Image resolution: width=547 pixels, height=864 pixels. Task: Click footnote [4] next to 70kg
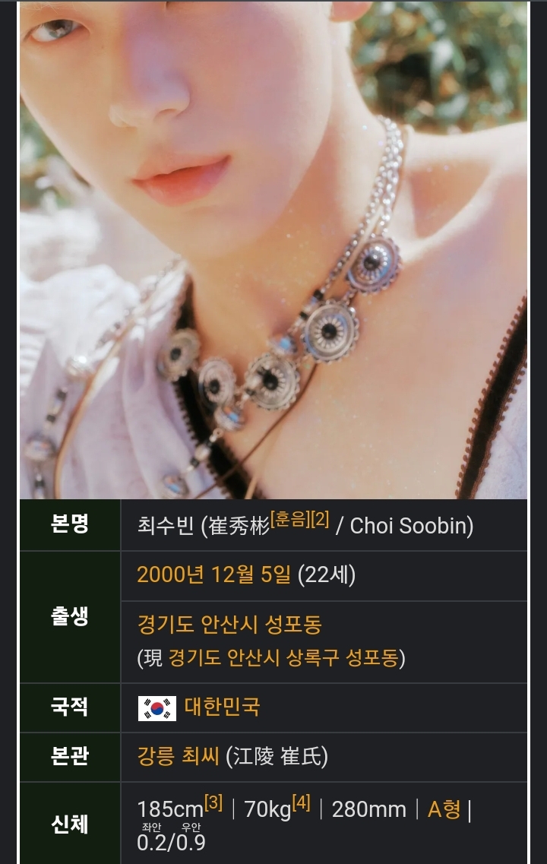click(302, 803)
